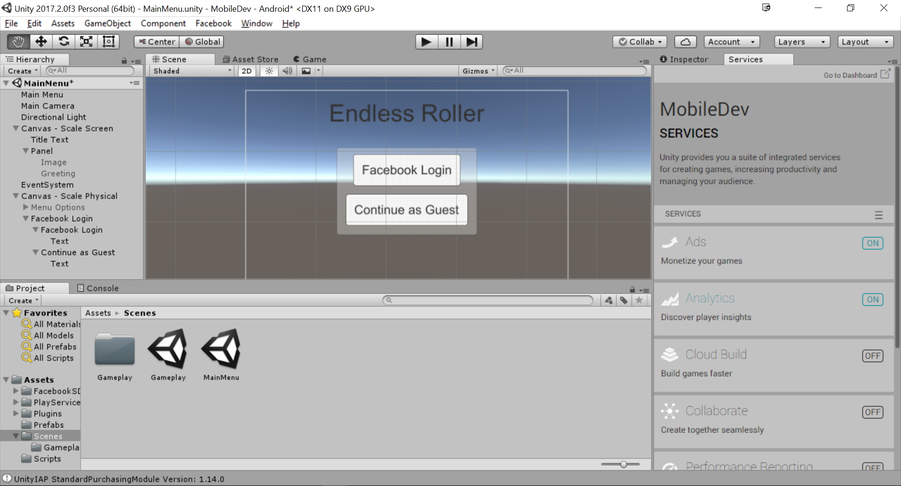This screenshot has height=486, width=901.
Task: Switch to the Console tab
Action: [x=98, y=288]
